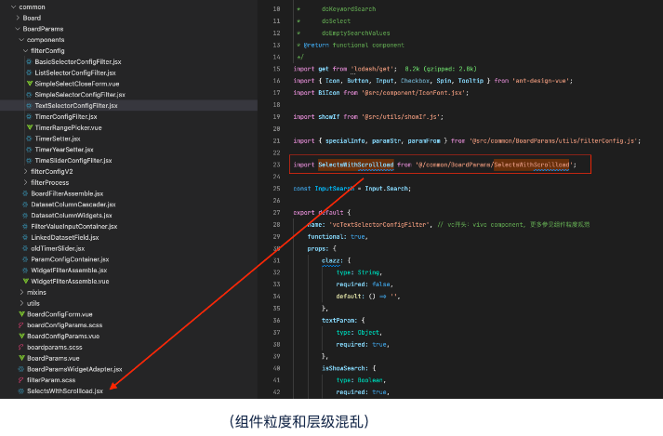Click the Vue icon beside BoardParams.vue
Screen dimensions: 663x436
click(20, 357)
